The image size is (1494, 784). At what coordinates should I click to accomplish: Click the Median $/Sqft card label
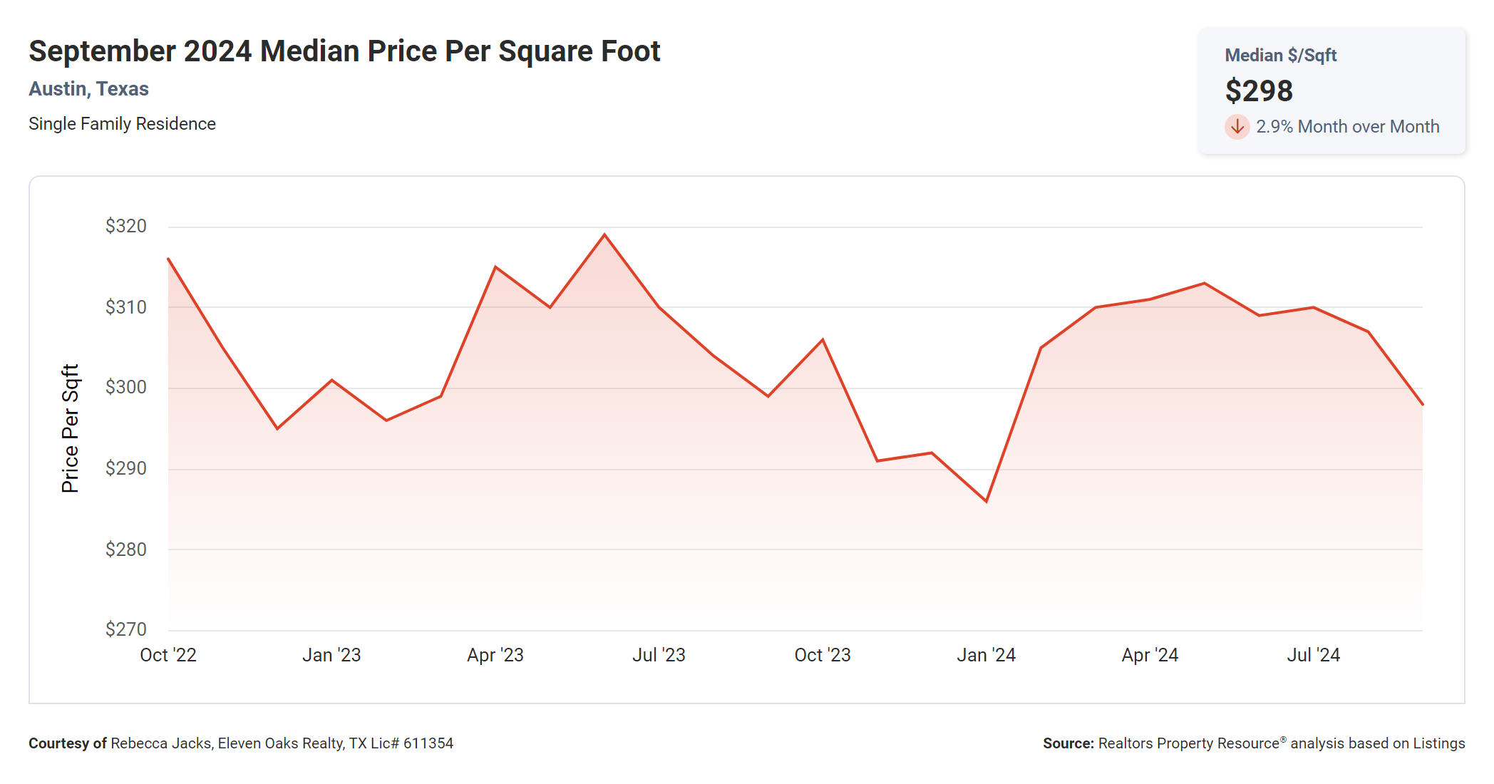click(x=1280, y=56)
